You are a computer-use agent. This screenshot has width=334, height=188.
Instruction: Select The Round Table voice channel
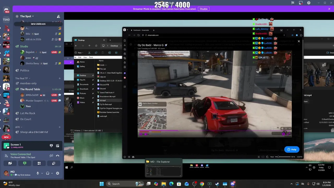coord(38,89)
